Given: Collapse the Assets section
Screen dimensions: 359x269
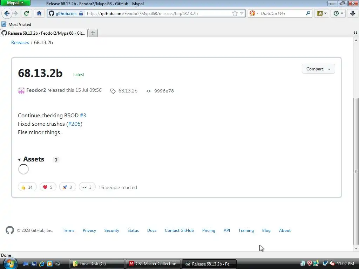Looking at the screenshot, I should tap(31, 159).
